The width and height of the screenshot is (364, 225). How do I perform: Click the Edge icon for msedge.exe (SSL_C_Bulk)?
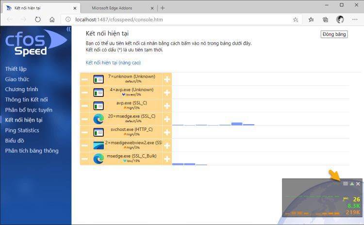tap(99, 158)
